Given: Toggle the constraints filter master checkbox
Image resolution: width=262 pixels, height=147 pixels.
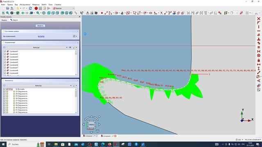Looking at the screenshot, I should point(5,47).
